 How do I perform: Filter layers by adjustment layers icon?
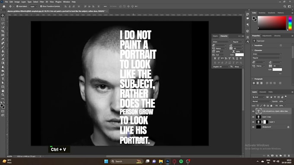click(271, 97)
